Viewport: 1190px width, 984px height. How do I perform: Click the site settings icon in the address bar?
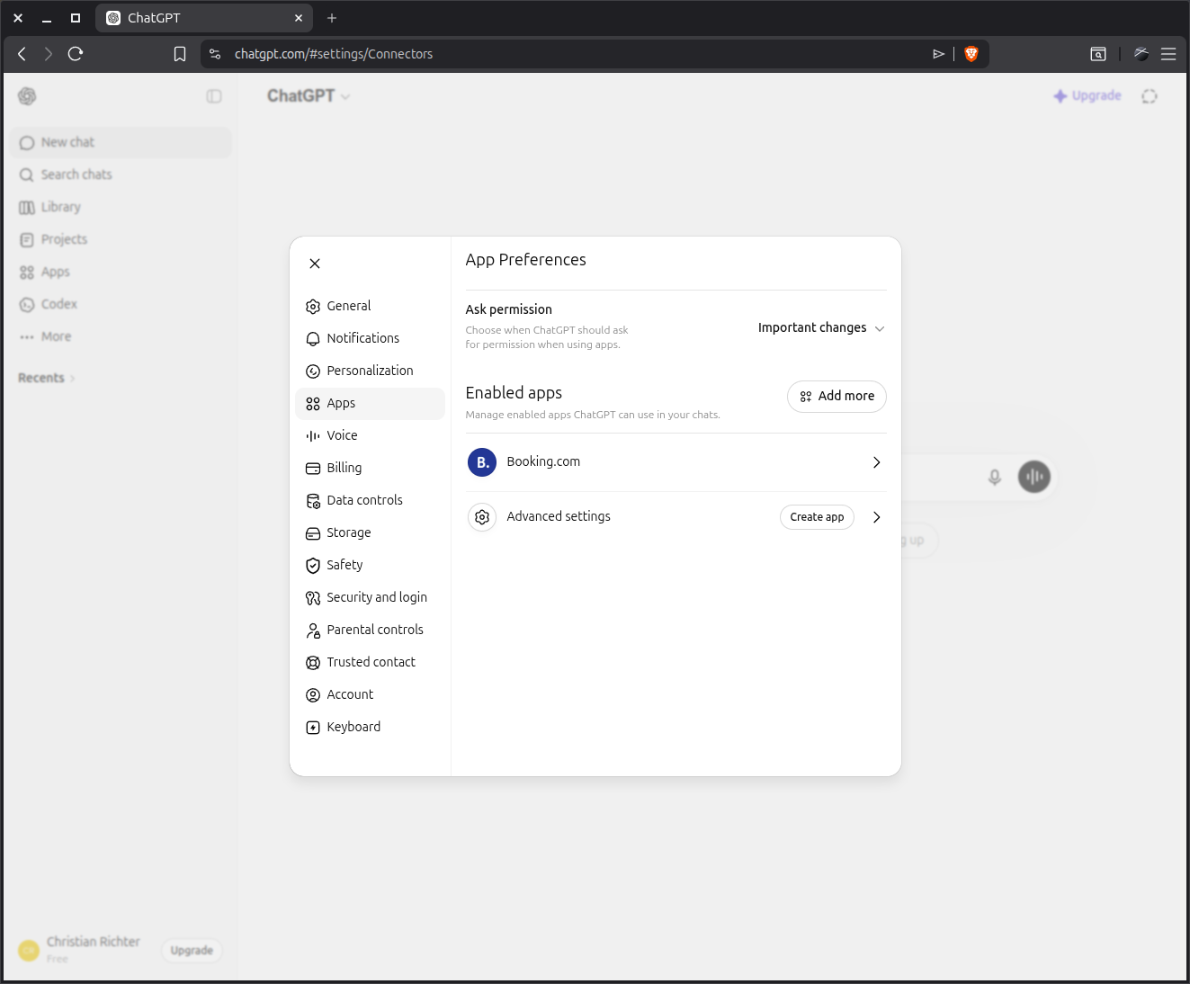(215, 54)
